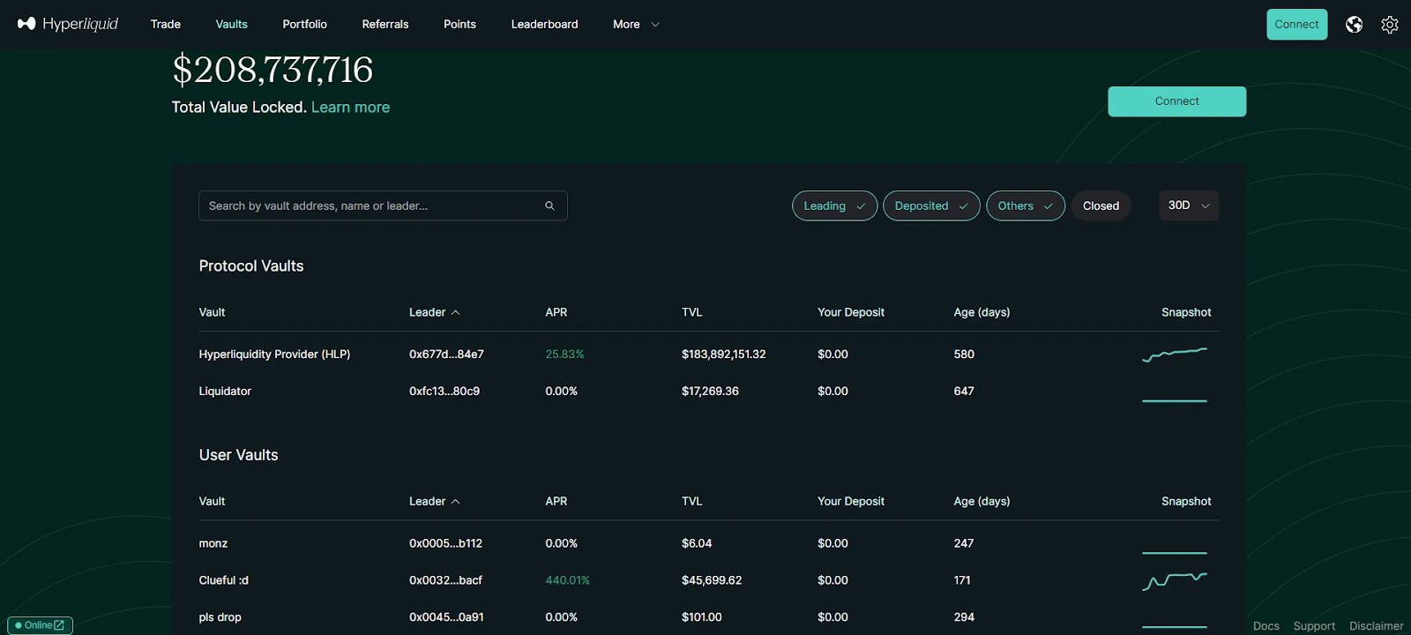Click the search magnifier icon

[x=549, y=205]
